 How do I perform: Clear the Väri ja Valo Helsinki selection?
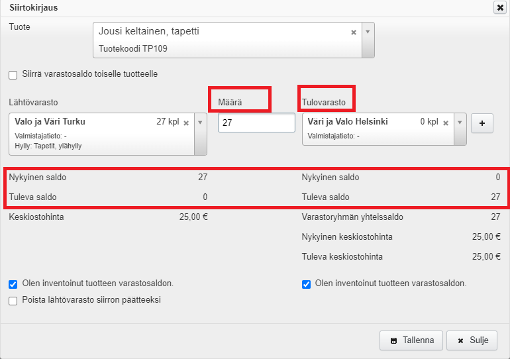tap(445, 123)
